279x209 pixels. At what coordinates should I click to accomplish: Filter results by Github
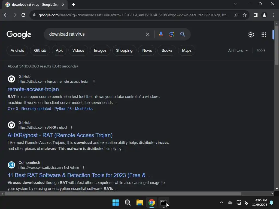click(40, 50)
